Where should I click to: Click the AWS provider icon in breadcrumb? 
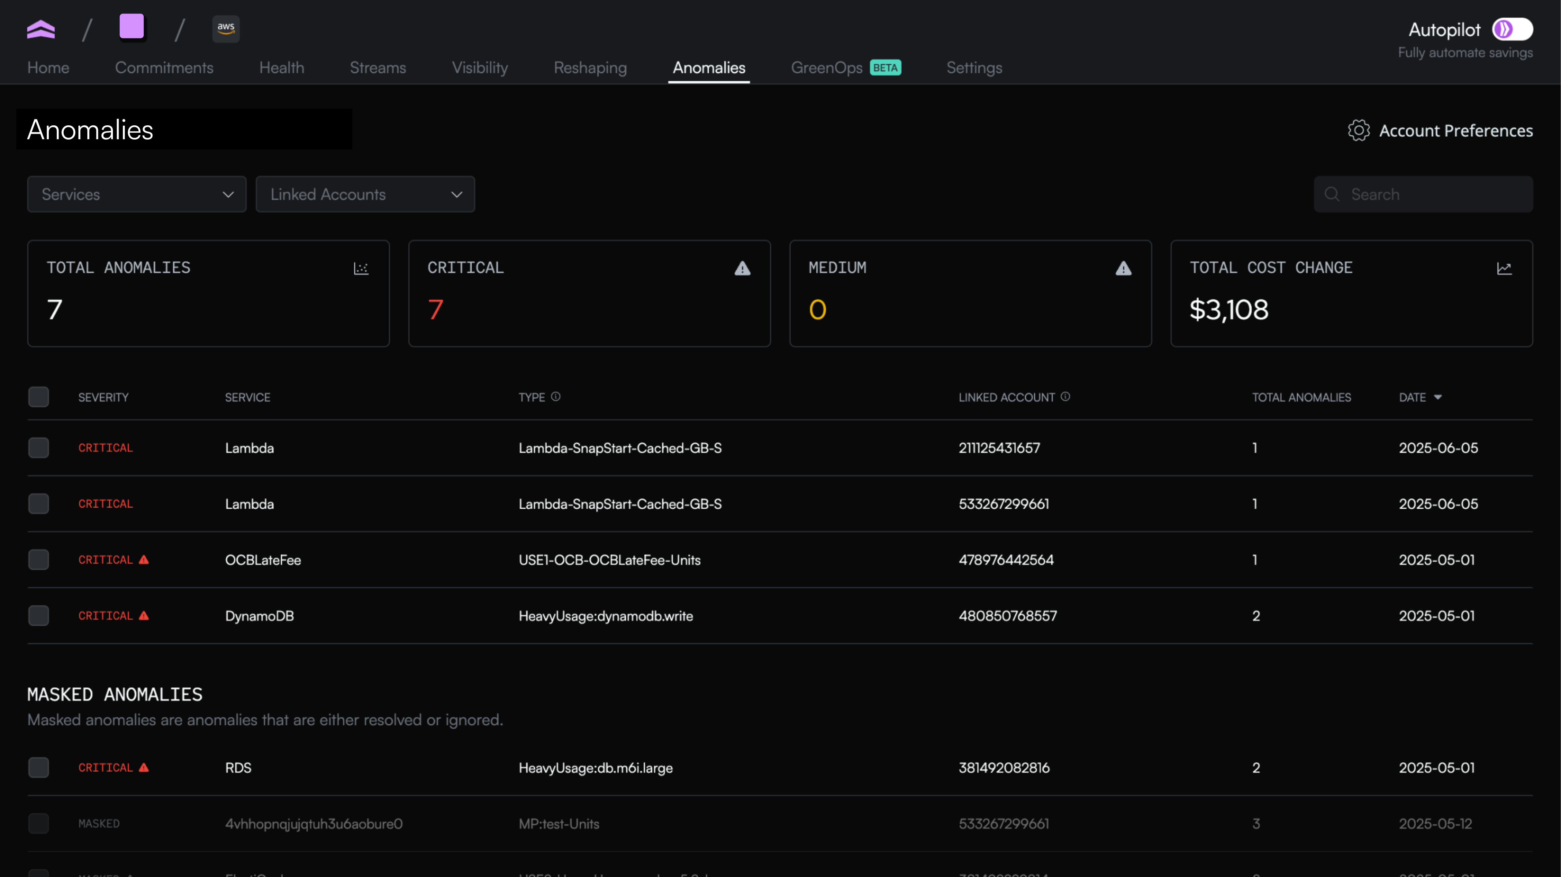[x=225, y=29]
